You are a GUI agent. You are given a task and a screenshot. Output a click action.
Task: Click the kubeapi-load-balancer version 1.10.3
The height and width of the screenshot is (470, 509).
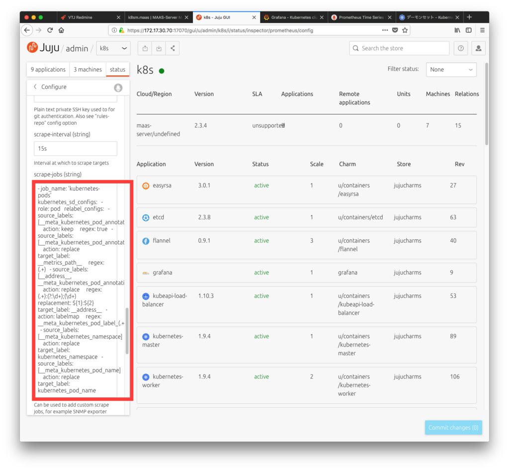pos(206,296)
